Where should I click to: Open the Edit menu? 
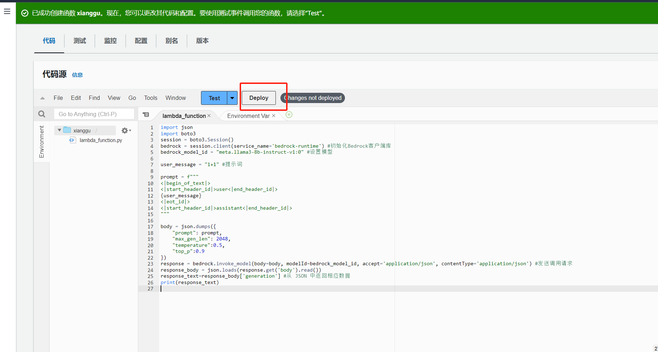[76, 98]
